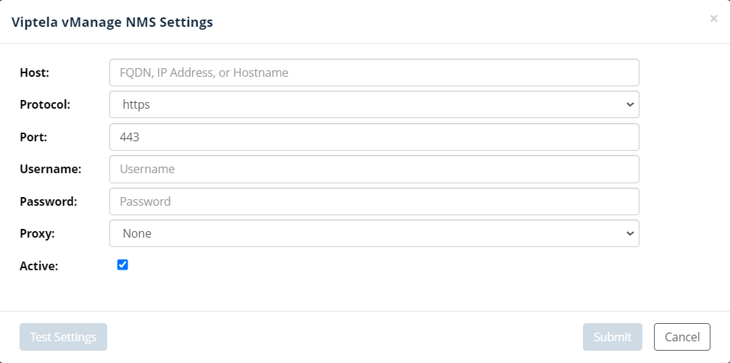Image resolution: width=730 pixels, height=363 pixels.
Task: Uncheck the Active checkbox
Action: [x=122, y=265]
